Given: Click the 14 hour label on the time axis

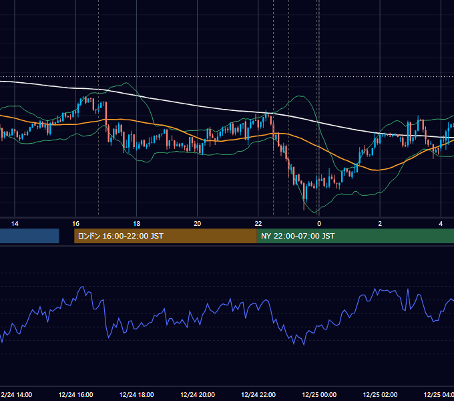Looking at the screenshot, I should point(15,224).
